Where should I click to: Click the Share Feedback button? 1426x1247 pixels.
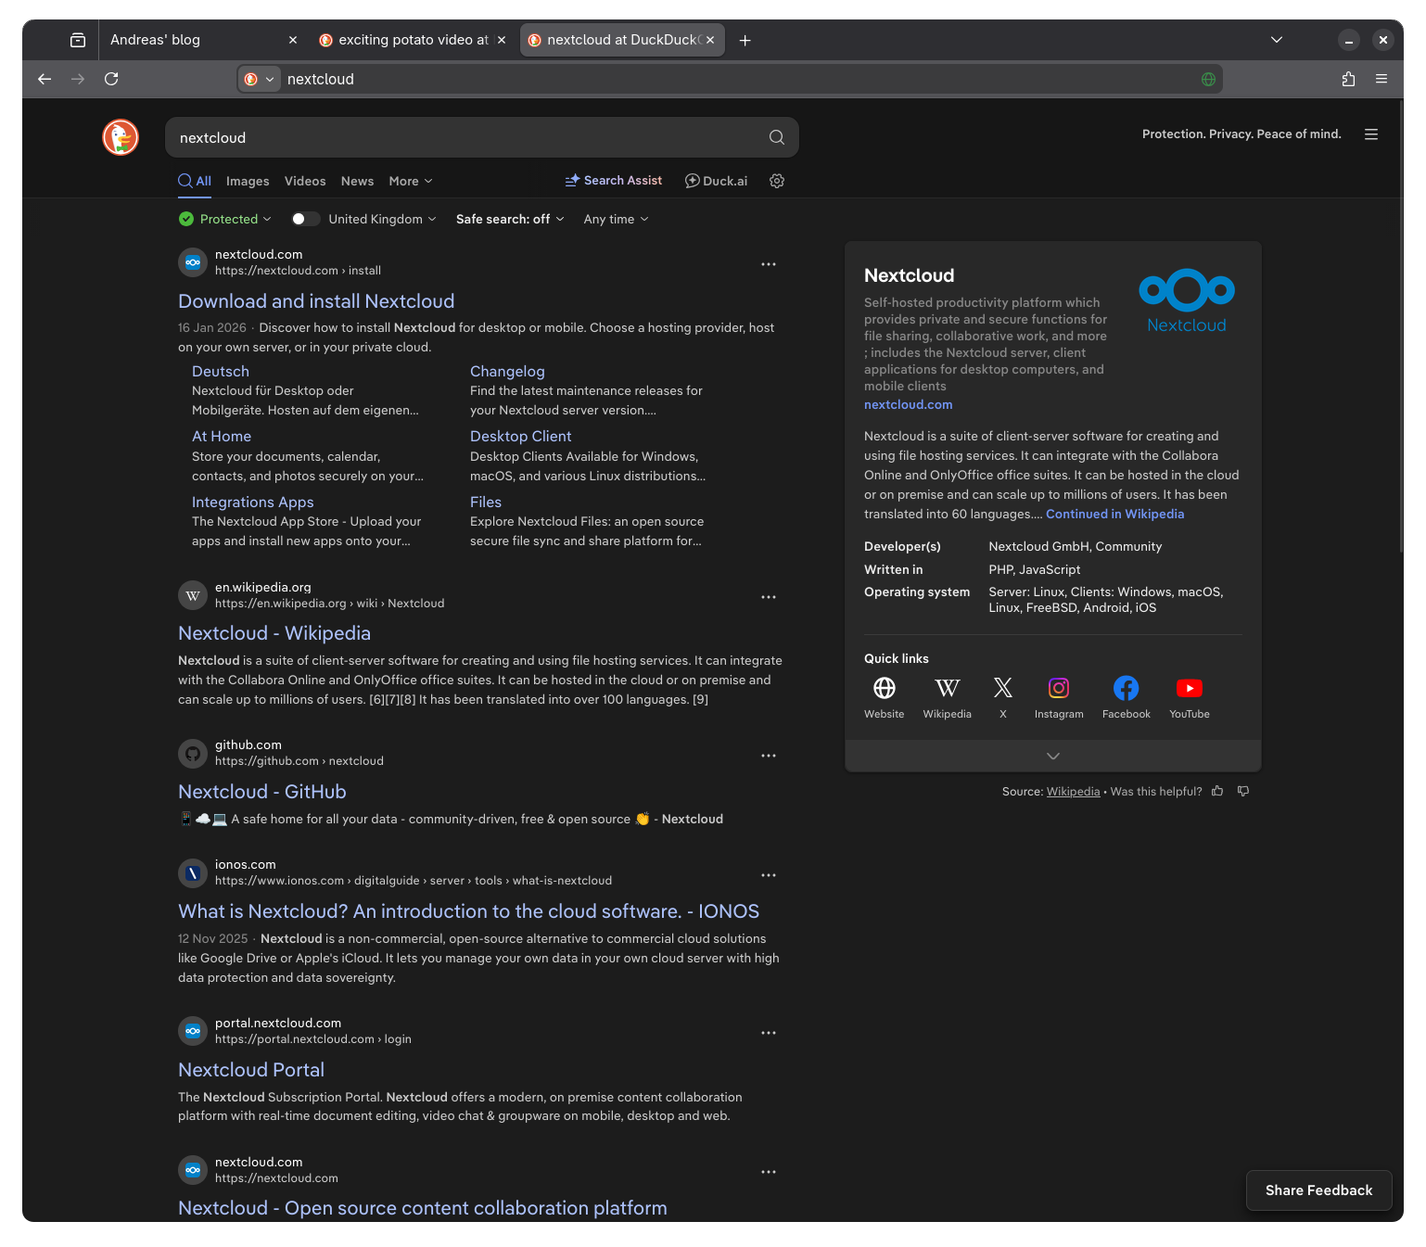[x=1318, y=1190]
